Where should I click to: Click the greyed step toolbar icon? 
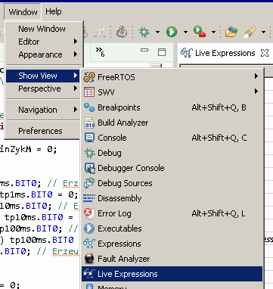pyautogui.click(x=100, y=32)
